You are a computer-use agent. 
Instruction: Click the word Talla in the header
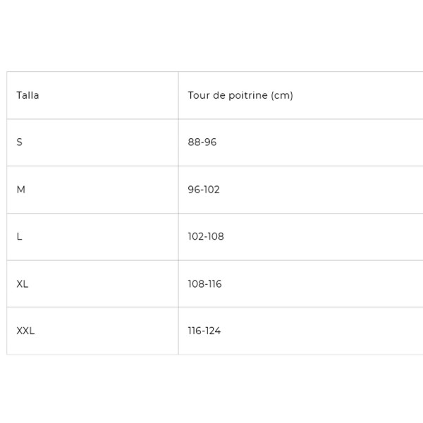click(x=28, y=95)
